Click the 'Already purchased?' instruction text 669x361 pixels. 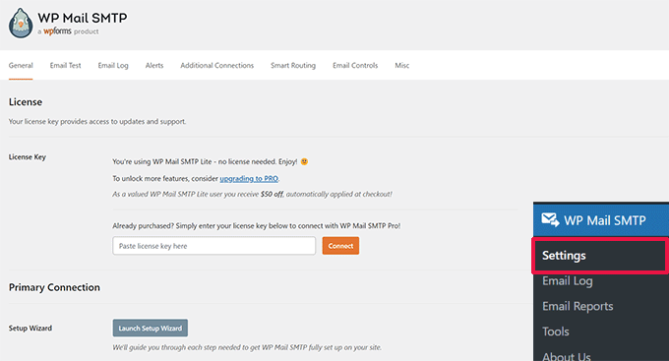[x=257, y=225]
